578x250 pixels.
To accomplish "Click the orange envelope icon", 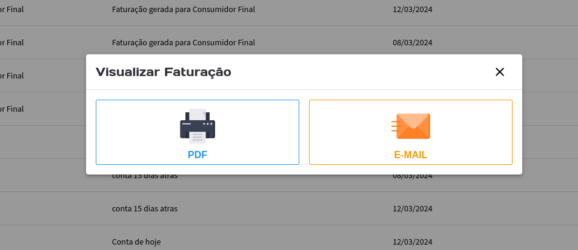I will tap(411, 126).
